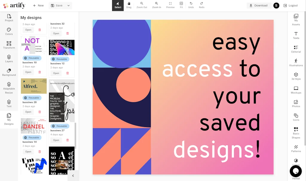Click the Undo arrow icon
306x181 pixels.
click(x=191, y=4)
